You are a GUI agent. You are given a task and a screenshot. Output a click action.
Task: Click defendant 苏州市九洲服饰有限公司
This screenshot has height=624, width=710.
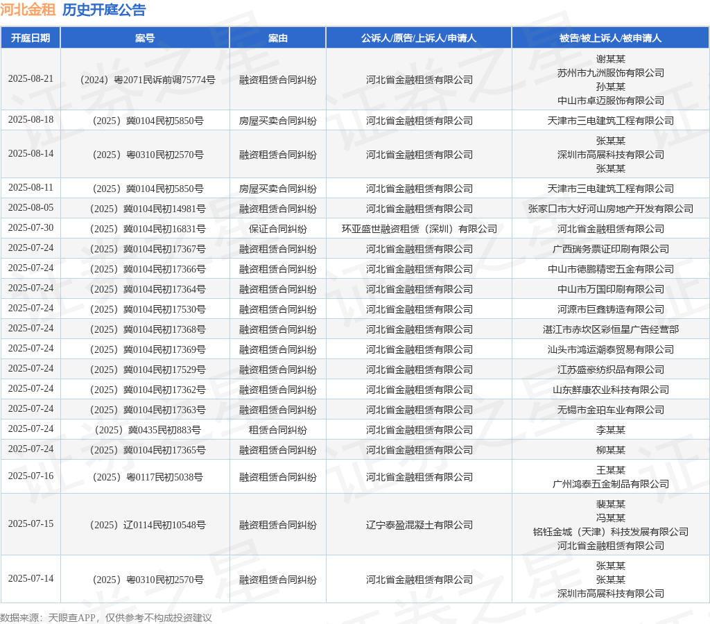[x=610, y=73]
